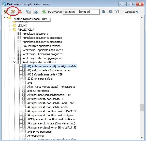Screen dimensions: 146x141
Task: Click form icon beside 2010-akts par salīdz.
Action: [x=24, y=79]
